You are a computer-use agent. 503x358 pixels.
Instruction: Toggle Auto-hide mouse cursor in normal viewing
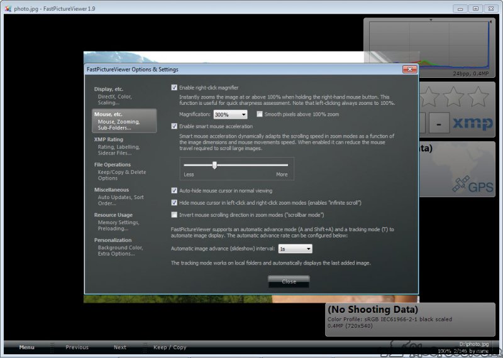click(x=174, y=191)
